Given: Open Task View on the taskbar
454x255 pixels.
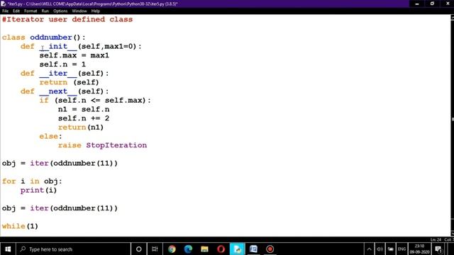Looking at the screenshot, I should pyautogui.click(x=155, y=249).
